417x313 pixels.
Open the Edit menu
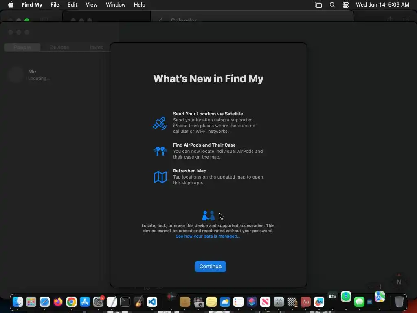(72, 5)
